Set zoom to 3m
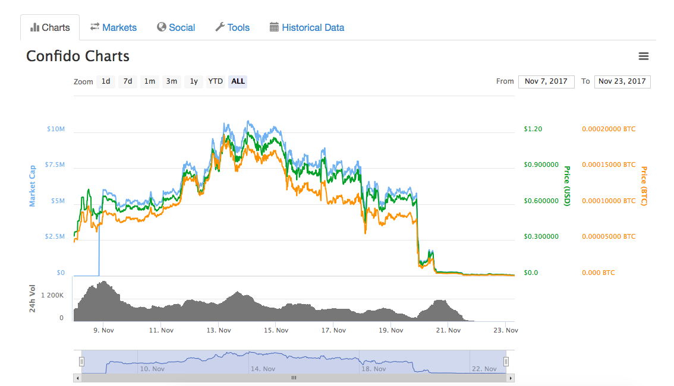This screenshot has height=386, width=674. tap(172, 81)
